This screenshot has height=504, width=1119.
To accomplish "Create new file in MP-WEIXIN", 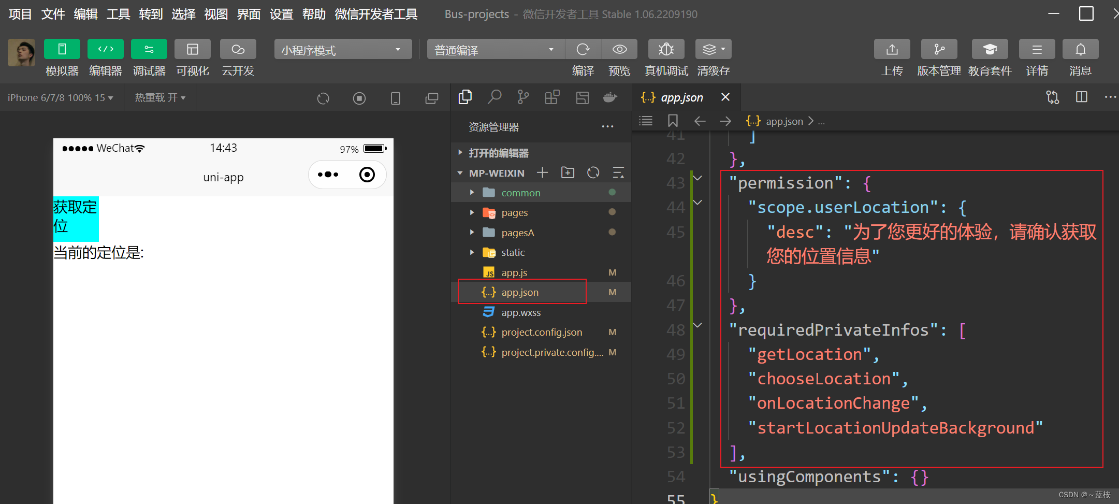I will 542,172.
